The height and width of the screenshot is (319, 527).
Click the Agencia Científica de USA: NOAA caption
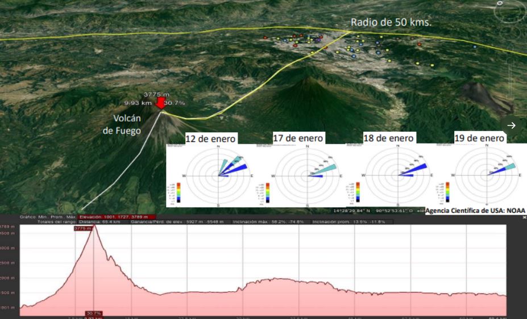pos(475,211)
